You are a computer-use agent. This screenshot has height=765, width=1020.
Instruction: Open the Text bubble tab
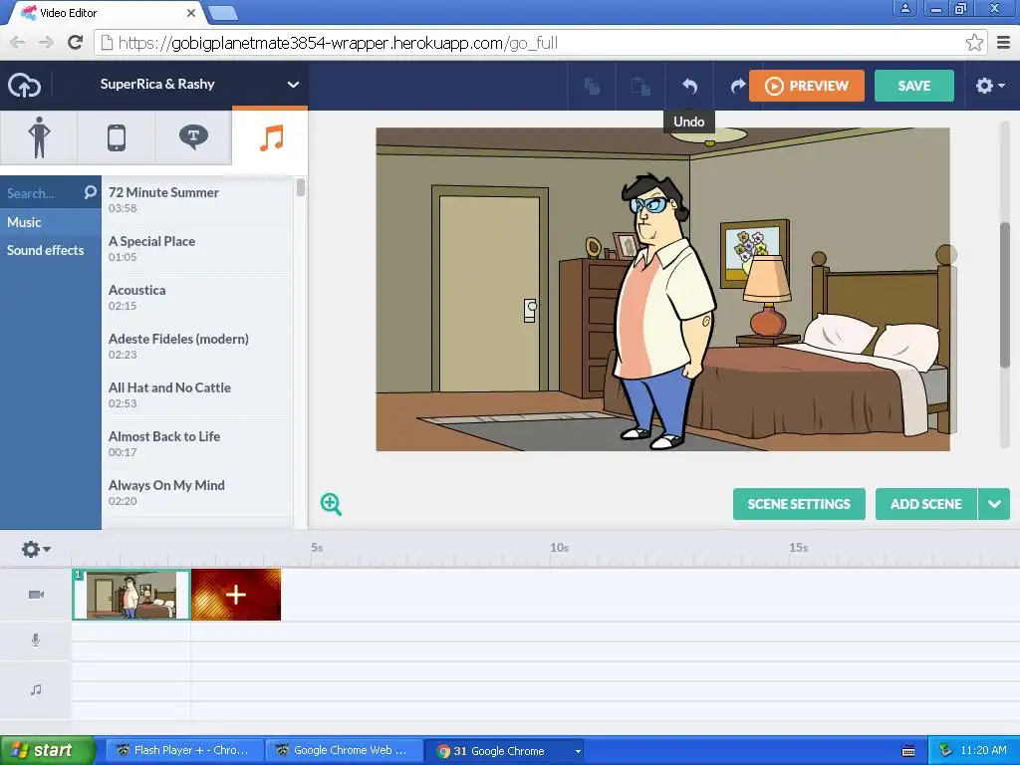coord(193,137)
